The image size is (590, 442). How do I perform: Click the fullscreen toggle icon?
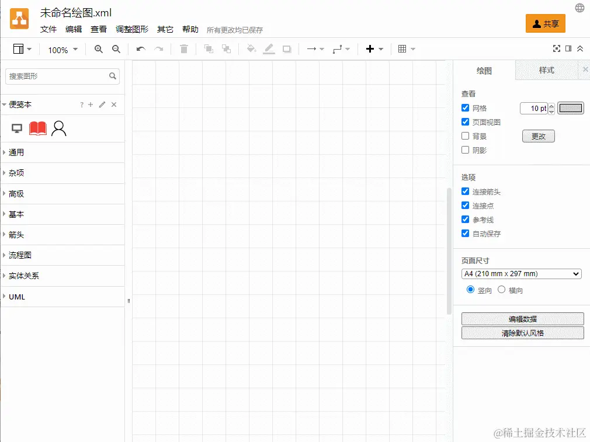pyautogui.click(x=557, y=48)
